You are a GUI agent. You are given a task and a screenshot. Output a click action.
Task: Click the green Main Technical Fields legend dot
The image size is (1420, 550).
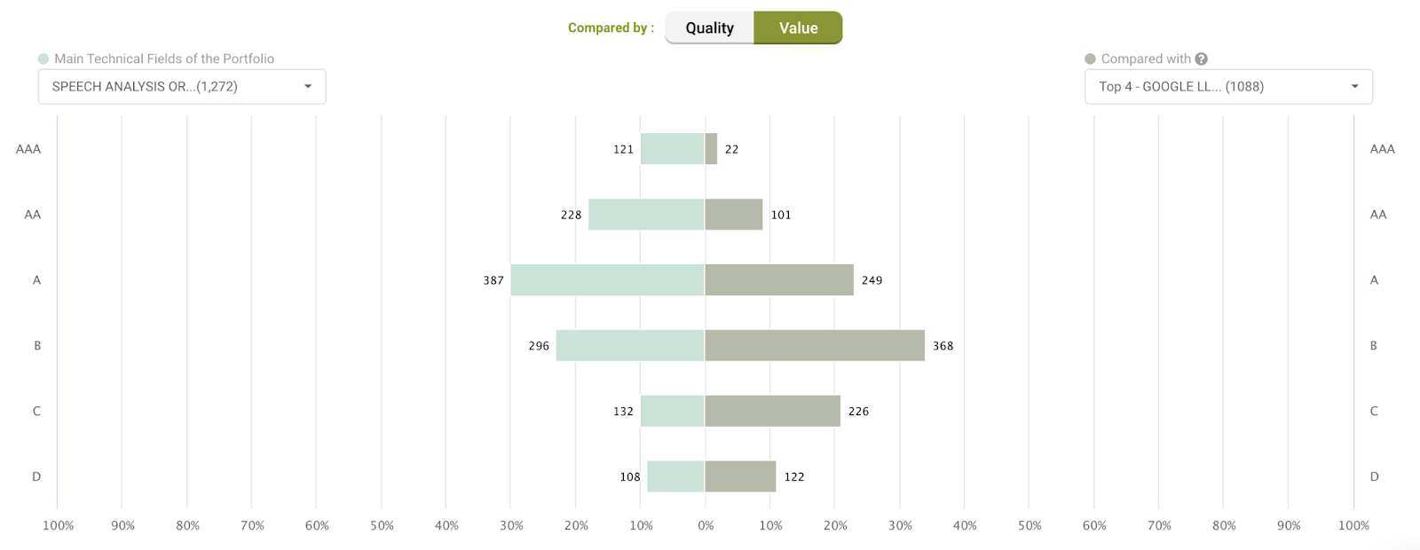click(43, 59)
